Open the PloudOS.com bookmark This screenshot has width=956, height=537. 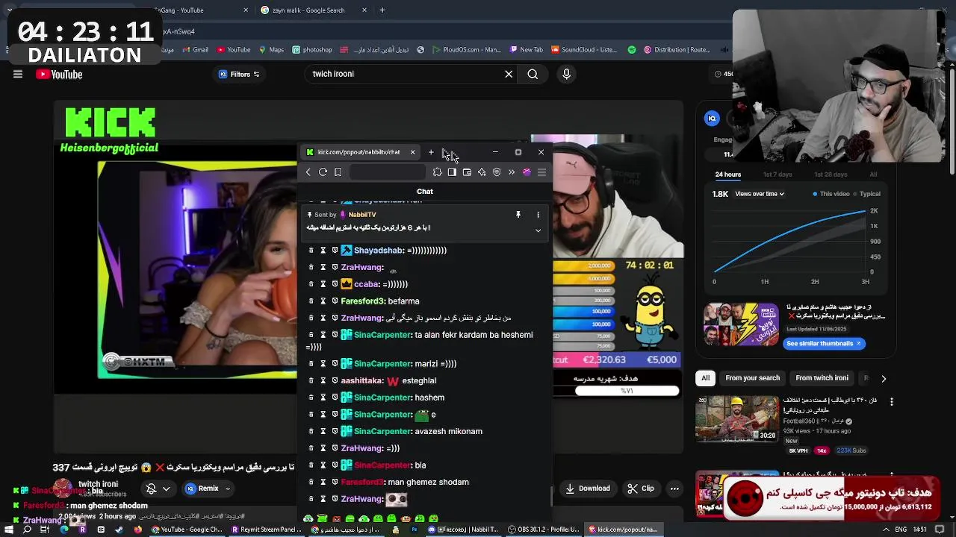click(466, 50)
